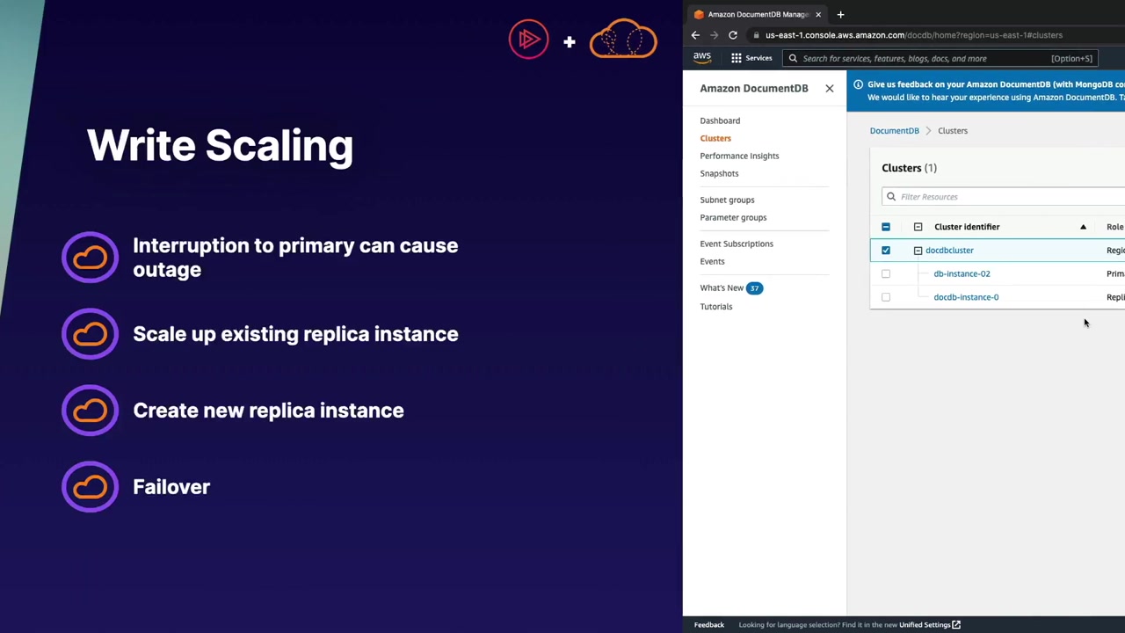Image resolution: width=1125 pixels, height=633 pixels.
Task: Click the AWS logo
Action: 702,58
